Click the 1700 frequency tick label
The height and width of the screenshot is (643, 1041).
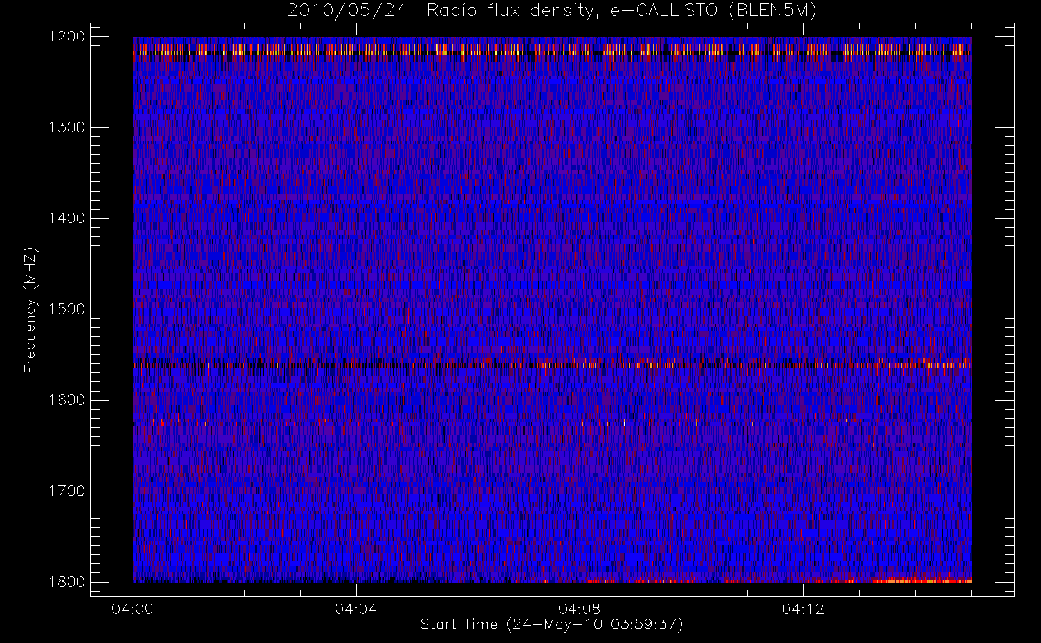(67, 491)
